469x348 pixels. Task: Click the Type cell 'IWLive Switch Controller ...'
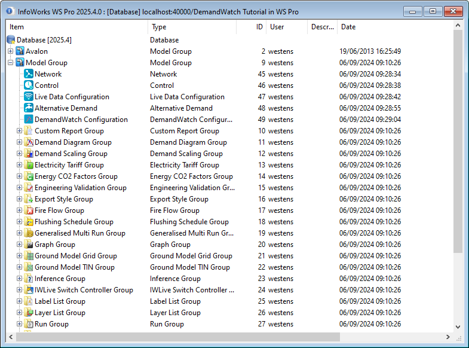[x=192, y=290]
